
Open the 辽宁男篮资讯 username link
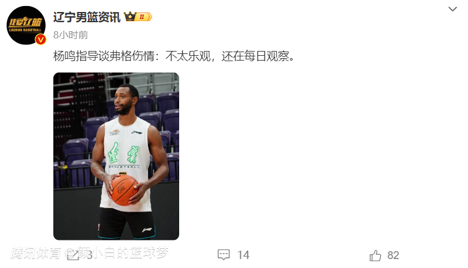click(x=87, y=17)
